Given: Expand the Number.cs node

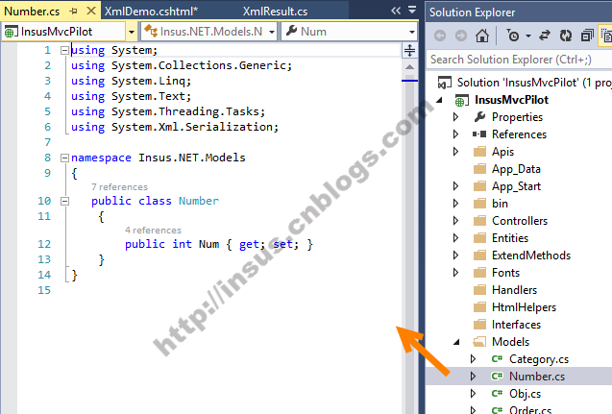Looking at the screenshot, I should click(473, 377).
